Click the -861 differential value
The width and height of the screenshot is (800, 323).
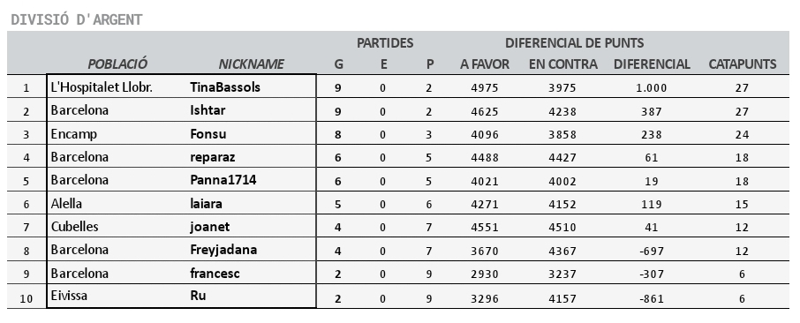[x=652, y=298]
